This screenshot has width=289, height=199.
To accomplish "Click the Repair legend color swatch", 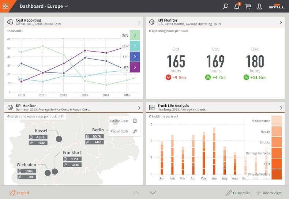I will pyautogui.click(x=276, y=131).
